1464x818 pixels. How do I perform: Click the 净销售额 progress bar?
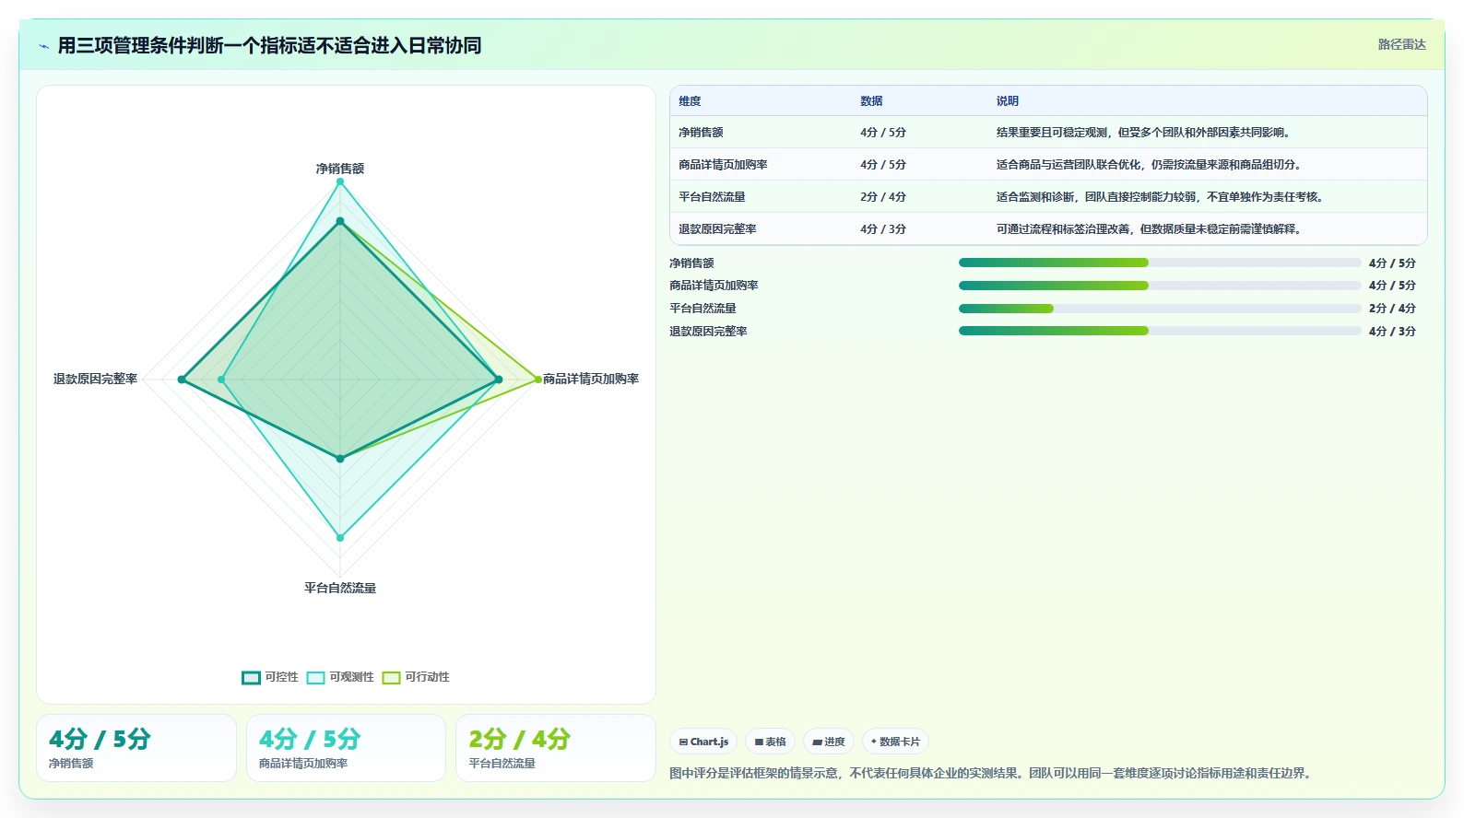[x=1160, y=263]
